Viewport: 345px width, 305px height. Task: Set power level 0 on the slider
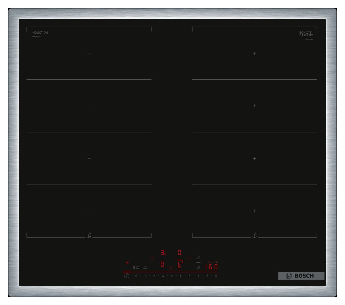pos(136,276)
